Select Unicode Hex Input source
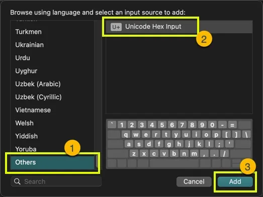Screen dimensions: 263x197 179,27
